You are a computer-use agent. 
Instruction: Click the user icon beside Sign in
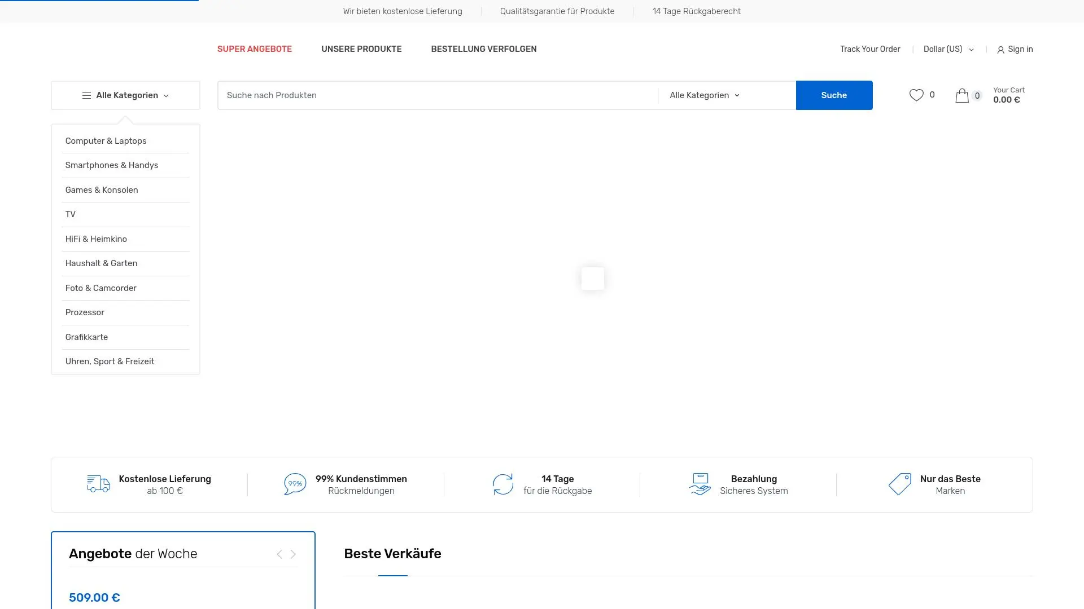(x=1000, y=50)
